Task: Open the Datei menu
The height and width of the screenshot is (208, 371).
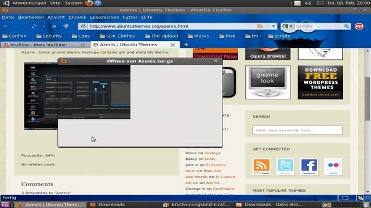Action: point(8,17)
